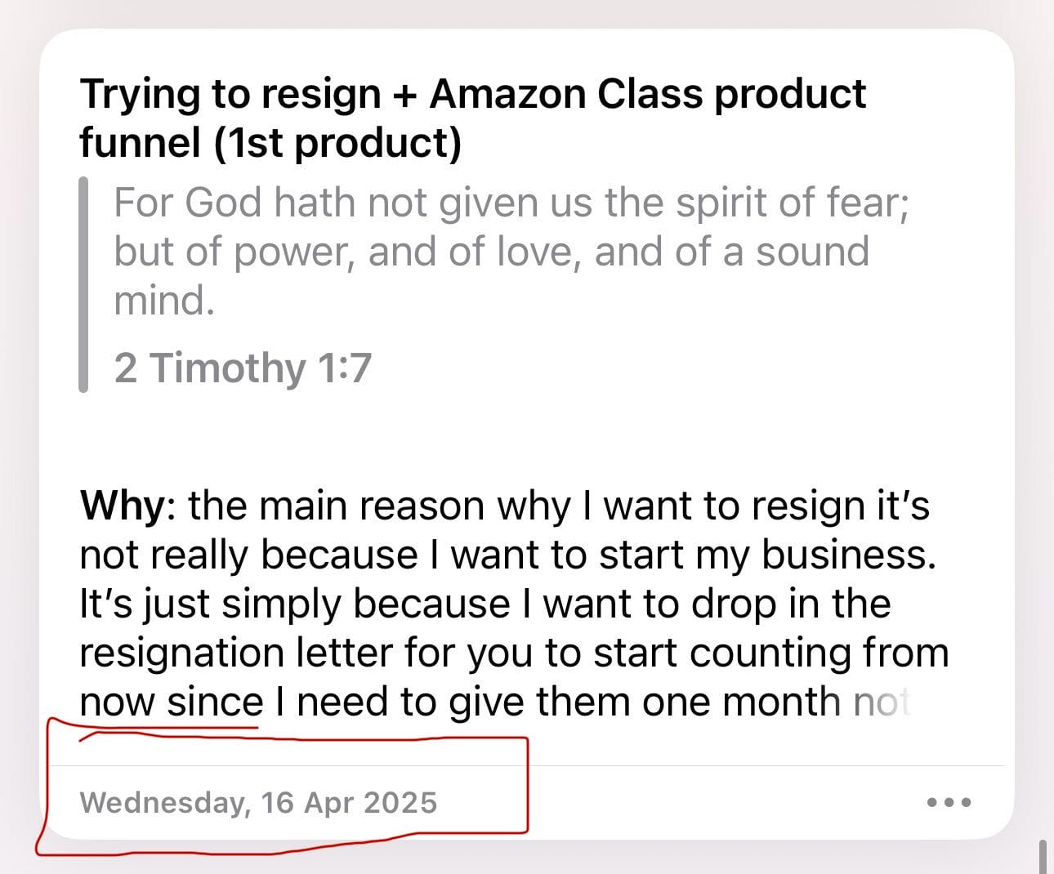The width and height of the screenshot is (1054, 874).
Task: Click the word "business." in the body text
Action: (x=848, y=555)
